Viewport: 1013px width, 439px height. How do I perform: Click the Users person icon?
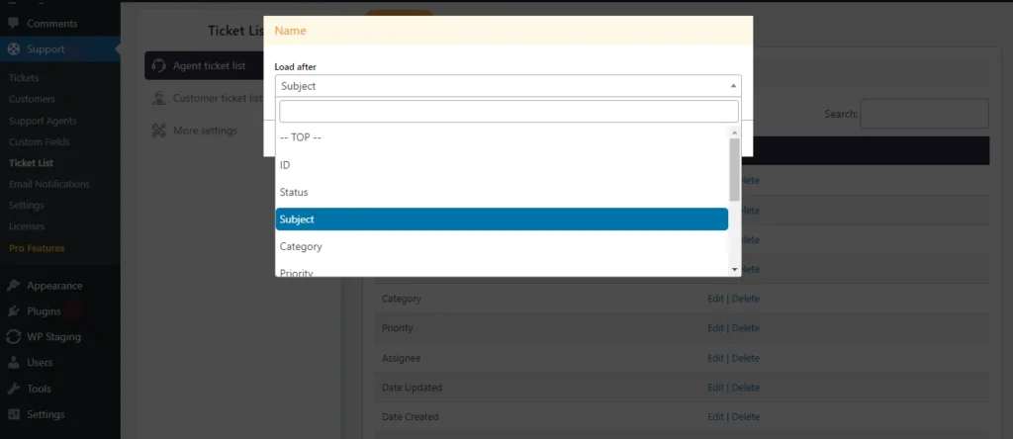(x=13, y=362)
